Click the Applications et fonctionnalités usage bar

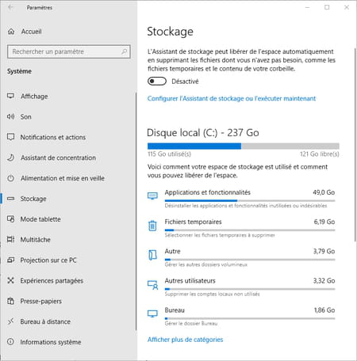(x=250, y=201)
